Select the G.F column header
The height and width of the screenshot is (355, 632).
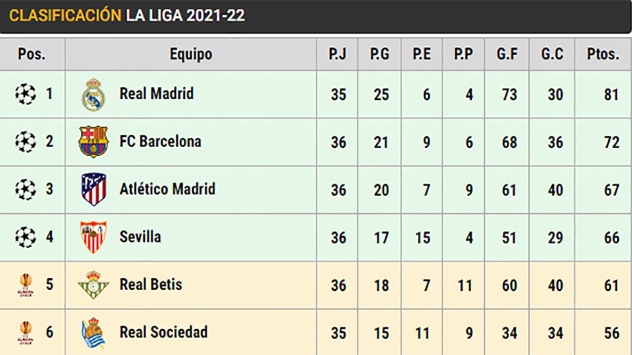(x=507, y=54)
